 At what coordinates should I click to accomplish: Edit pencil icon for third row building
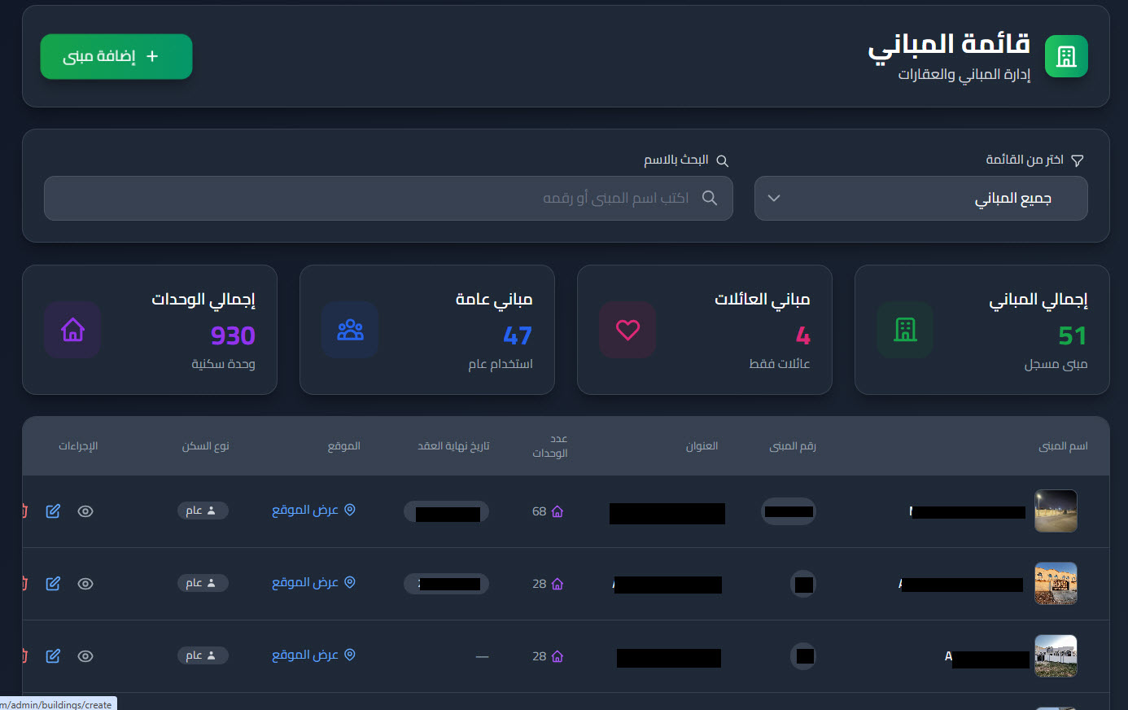click(53, 656)
